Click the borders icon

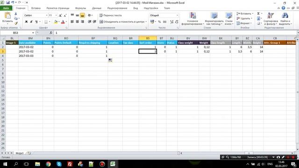(46, 22)
